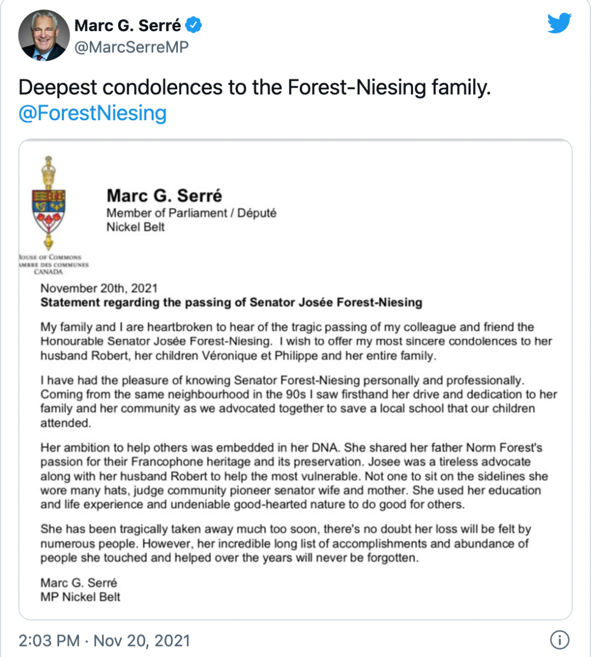This screenshot has width=591, height=657.
Task: Click the "Deepest condolences" tweet text
Action: click(x=254, y=87)
